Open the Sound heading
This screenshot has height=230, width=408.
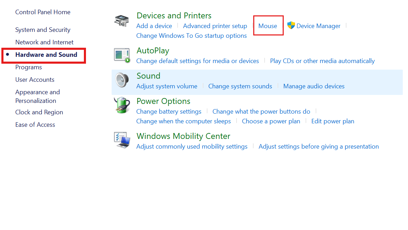coord(148,76)
